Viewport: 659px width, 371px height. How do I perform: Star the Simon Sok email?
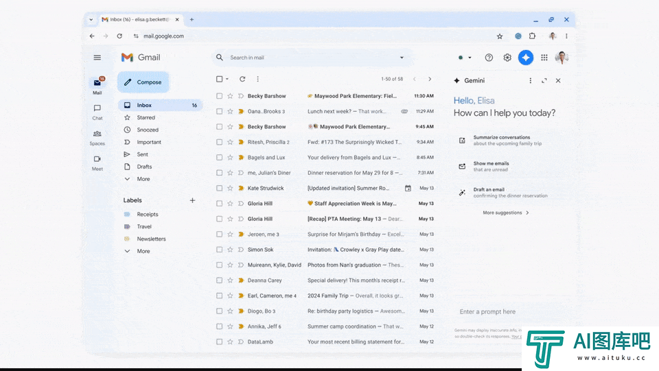[230, 250]
